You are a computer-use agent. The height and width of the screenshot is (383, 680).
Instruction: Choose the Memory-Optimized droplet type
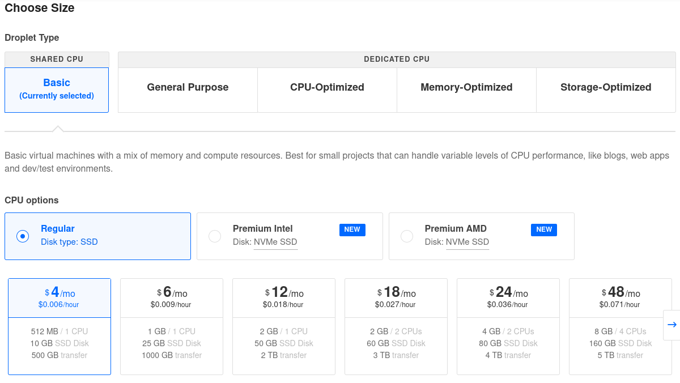click(x=466, y=88)
